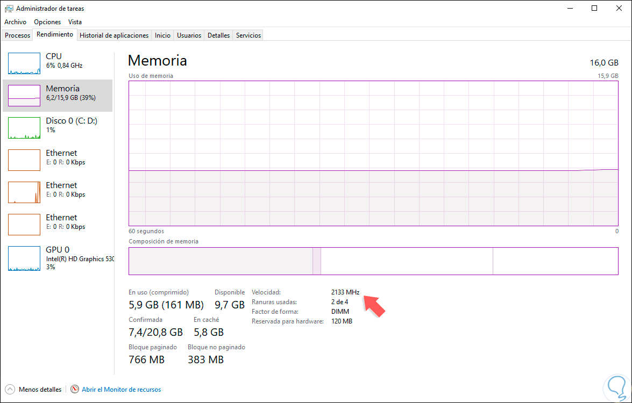Viewport: 632px width, 403px height.
Task: Click the 120 MB reserved hardware value
Action: [342, 321]
